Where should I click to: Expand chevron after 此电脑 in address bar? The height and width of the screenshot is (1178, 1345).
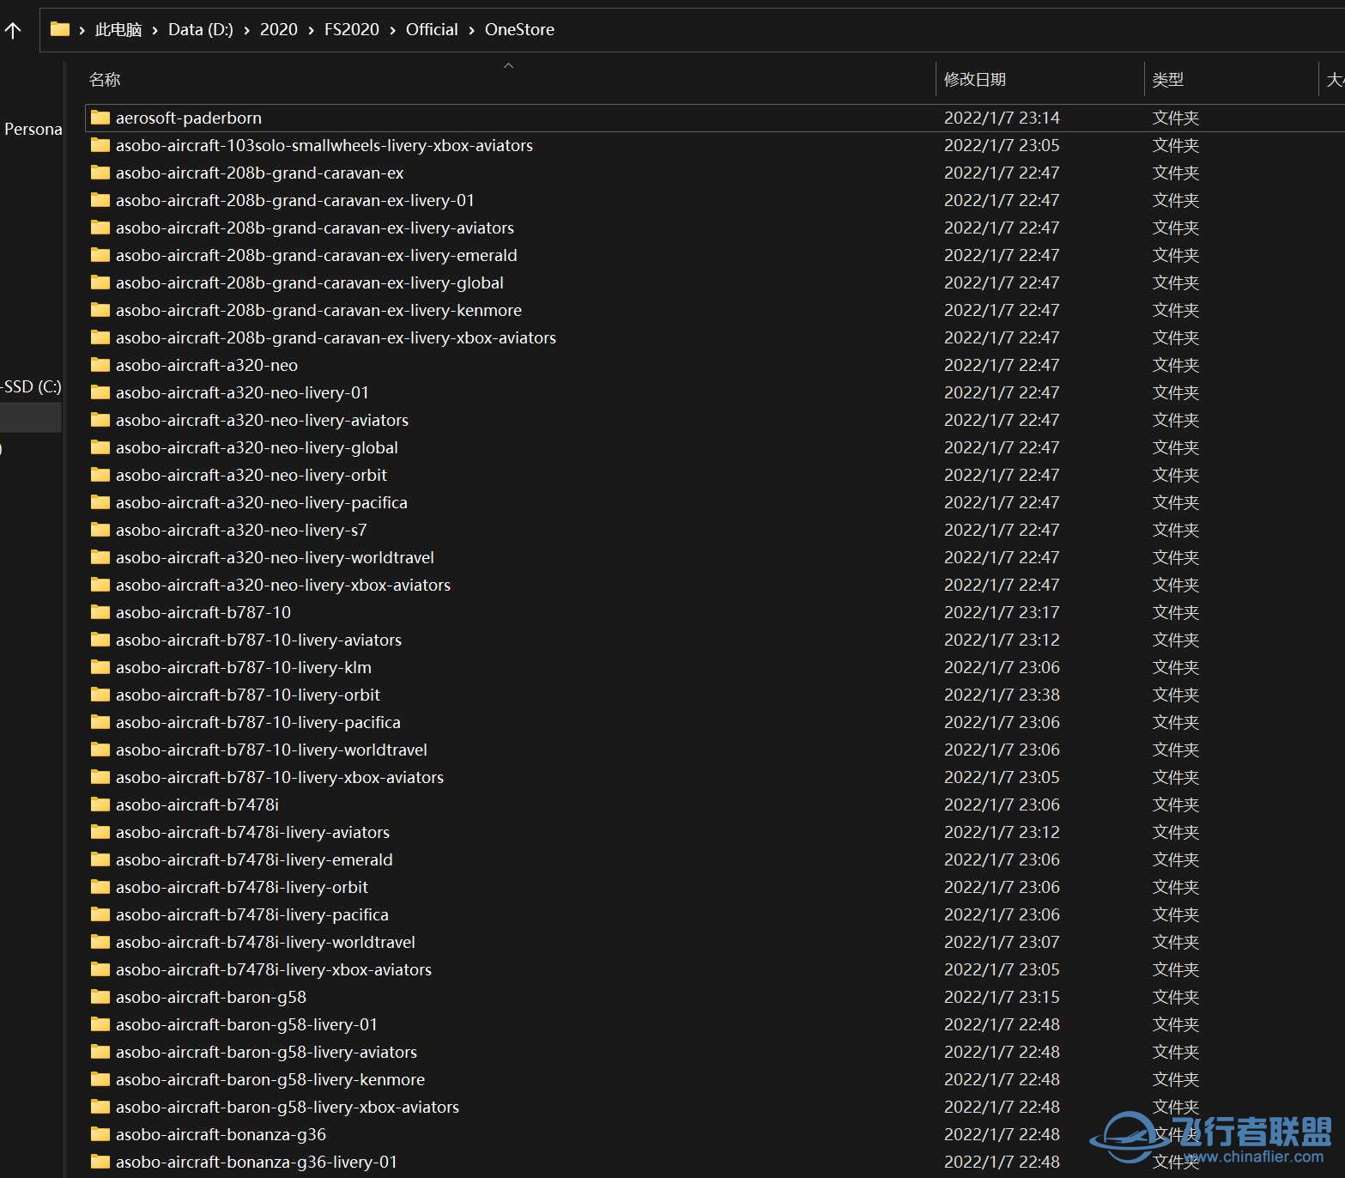154,30
